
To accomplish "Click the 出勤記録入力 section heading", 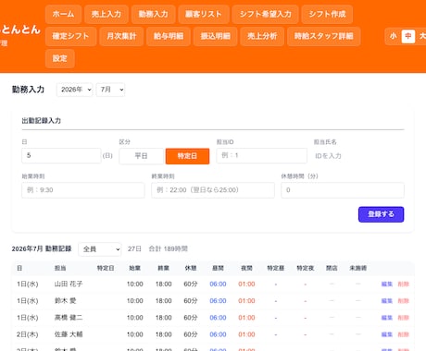I will (x=42, y=121).
